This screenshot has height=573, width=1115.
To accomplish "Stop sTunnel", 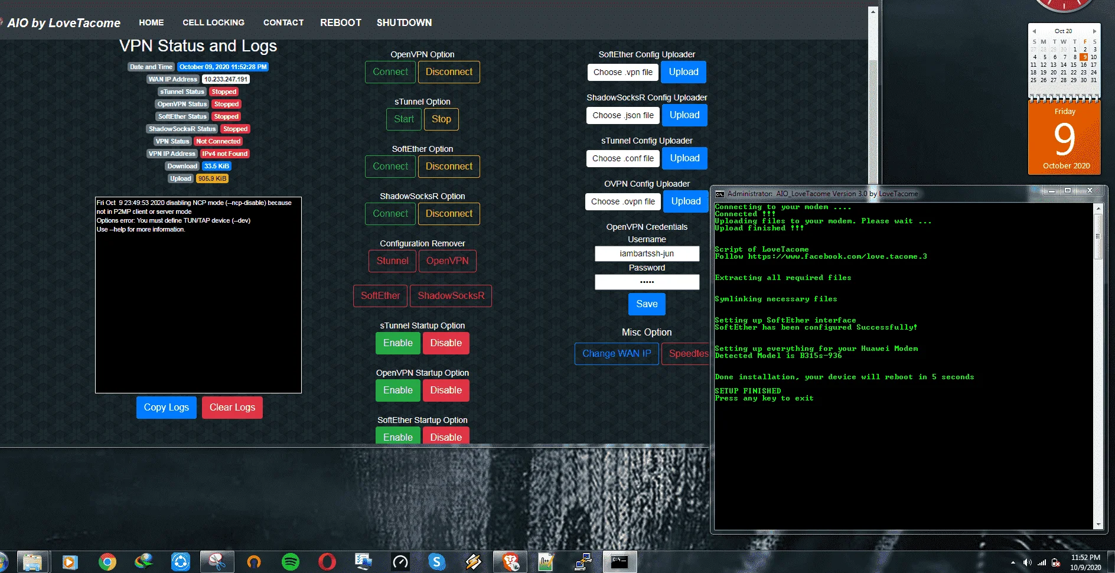I will point(441,119).
